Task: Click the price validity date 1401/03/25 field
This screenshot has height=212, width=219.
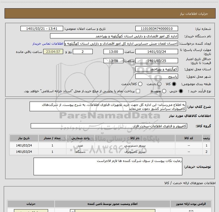Action: [156, 61]
